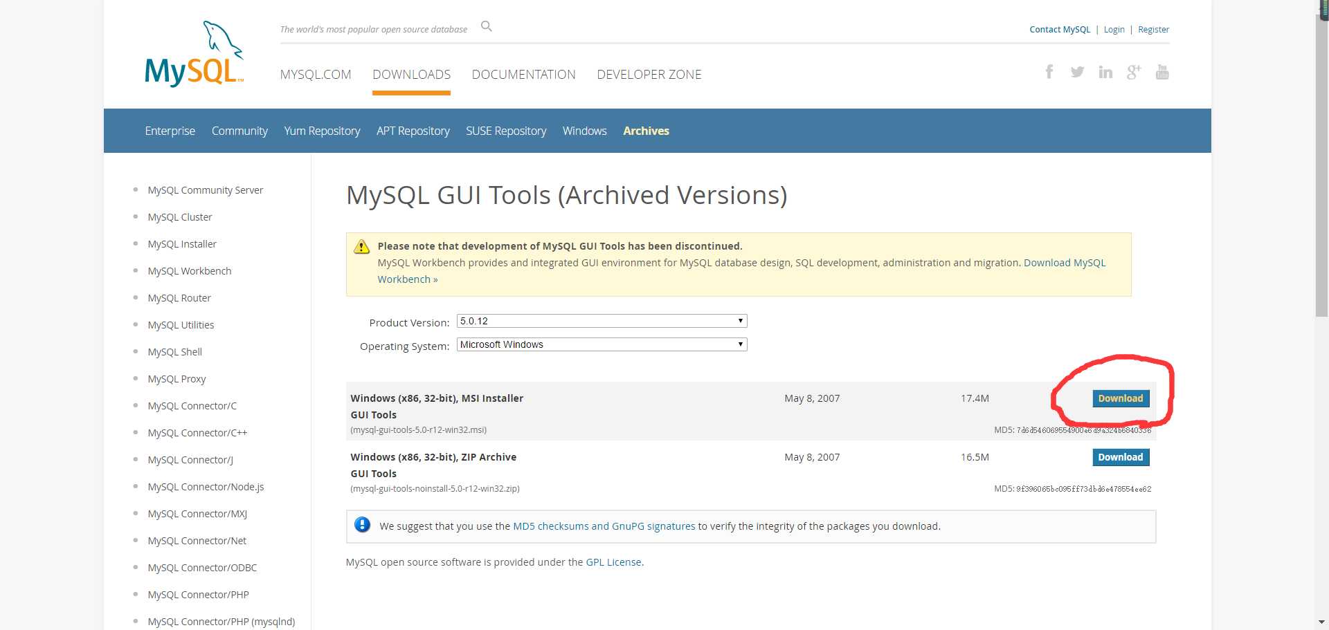Viewport: 1329px width, 630px height.
Task: Click the 16.5M file size text
Action: click(x=975, y=457)
